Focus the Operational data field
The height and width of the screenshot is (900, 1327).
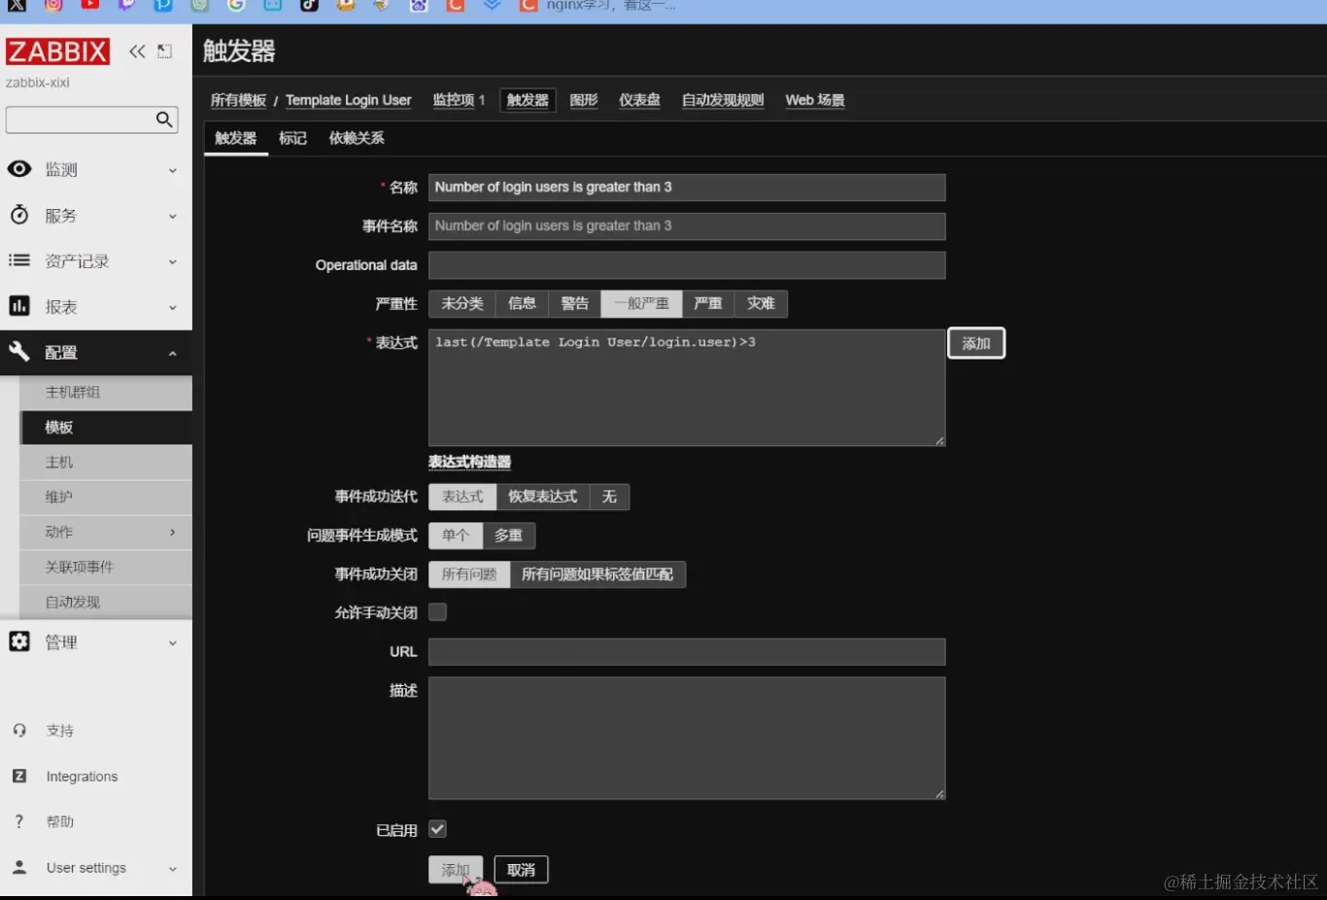click(687, 265)
